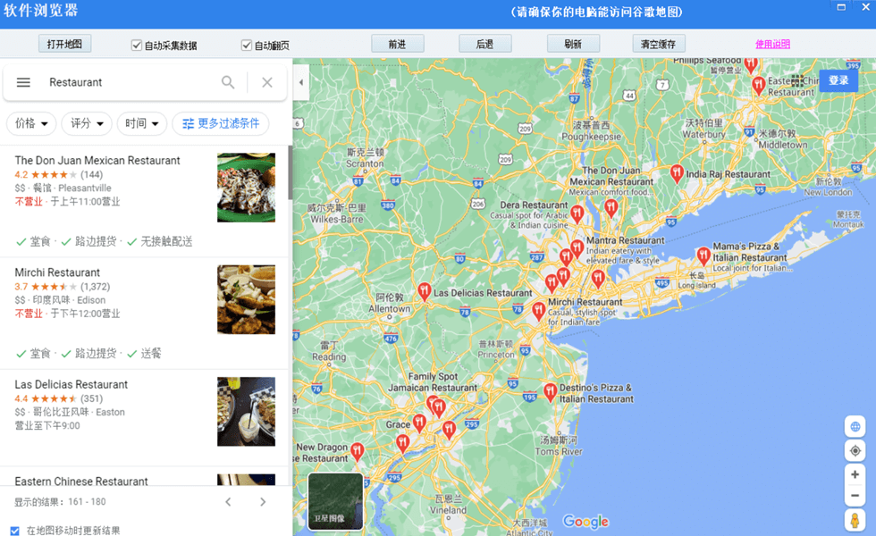This screenshot has height=536, width=876.
Task: Click the 登录 sign-in button
Action: [x=838, y=80]
